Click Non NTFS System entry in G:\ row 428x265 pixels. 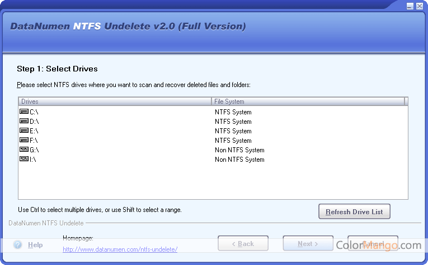tap(239, 150)
